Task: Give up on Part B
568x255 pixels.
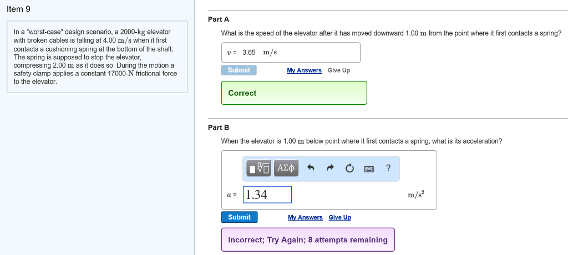Action: (x=339, y=217)
